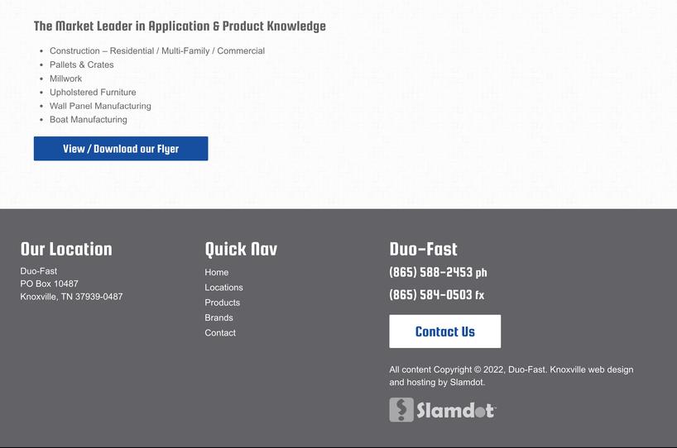Select the PO Box 10487 address line
This screenshot has width=677, height=448.
[x=49, y=284]
